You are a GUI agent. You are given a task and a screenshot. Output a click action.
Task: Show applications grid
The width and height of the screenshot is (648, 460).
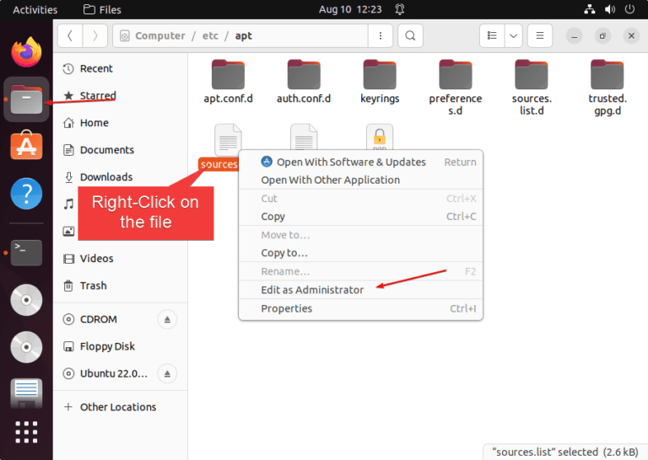click(26, 432)
